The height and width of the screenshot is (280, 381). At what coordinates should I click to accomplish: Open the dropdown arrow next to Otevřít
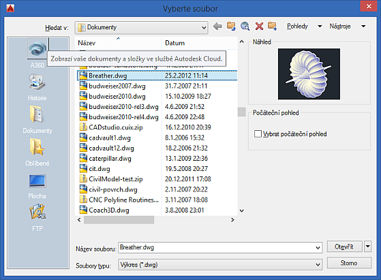coord(368,247)
